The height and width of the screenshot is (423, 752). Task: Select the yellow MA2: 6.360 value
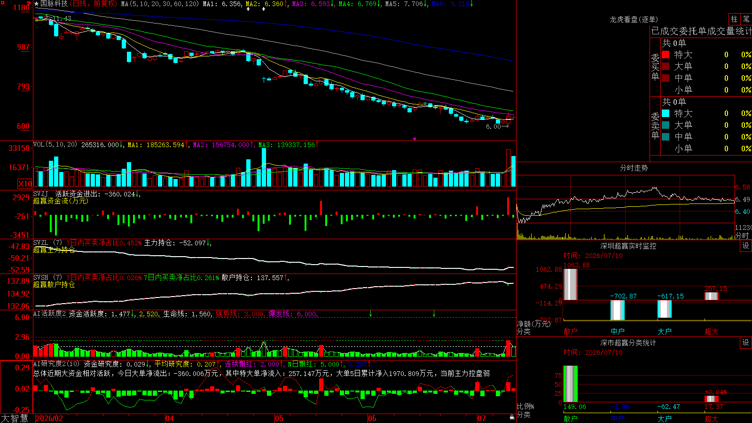tap(265, 4)
